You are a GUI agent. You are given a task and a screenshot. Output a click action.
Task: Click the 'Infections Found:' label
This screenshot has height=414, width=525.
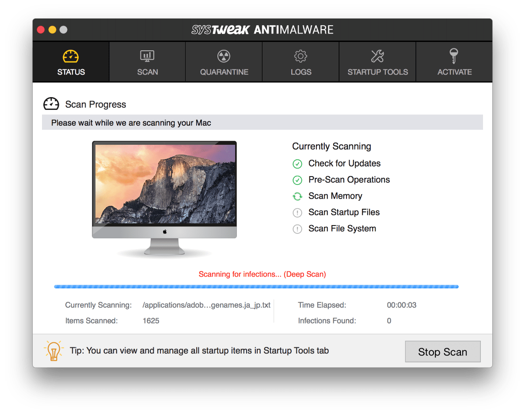(327, 321)
